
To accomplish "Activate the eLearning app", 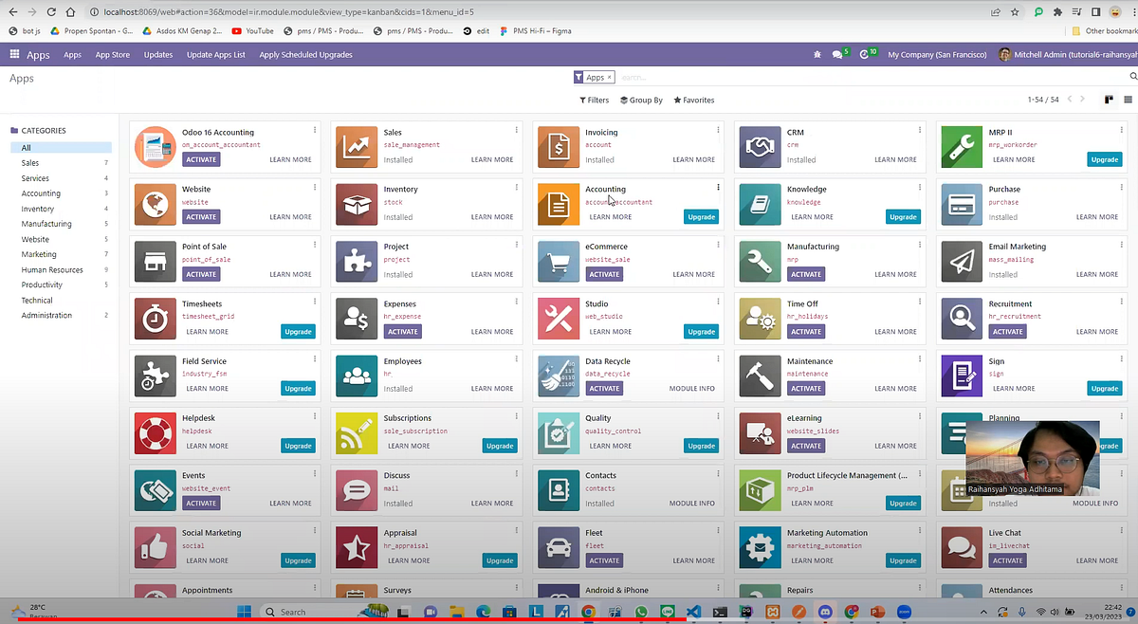I will [806, 446].
